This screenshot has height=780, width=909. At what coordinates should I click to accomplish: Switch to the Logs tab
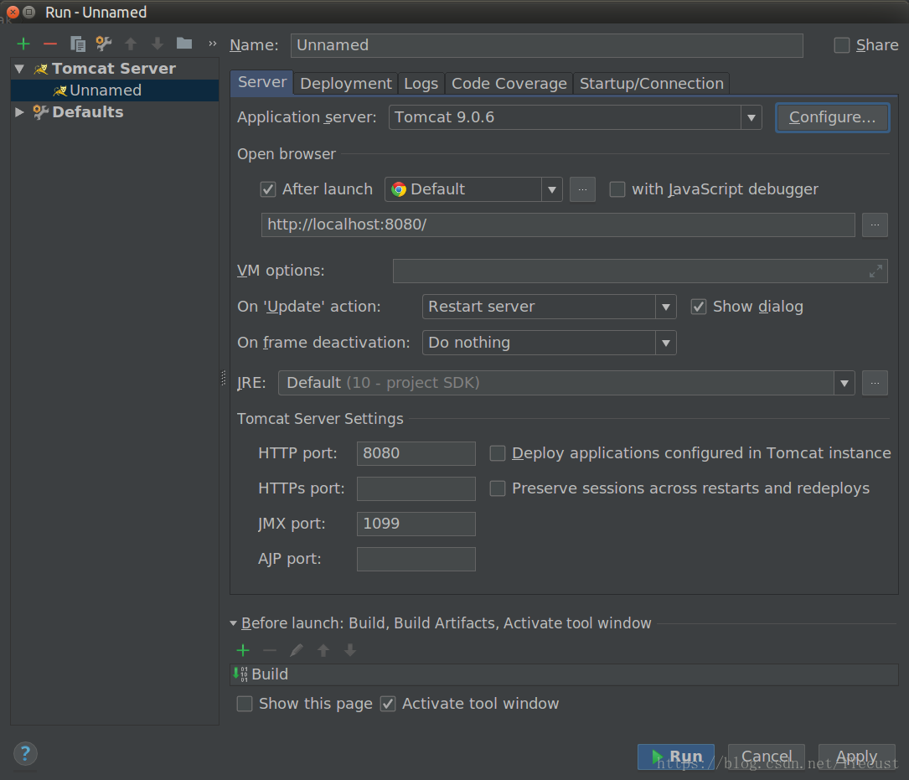point(421,84)
